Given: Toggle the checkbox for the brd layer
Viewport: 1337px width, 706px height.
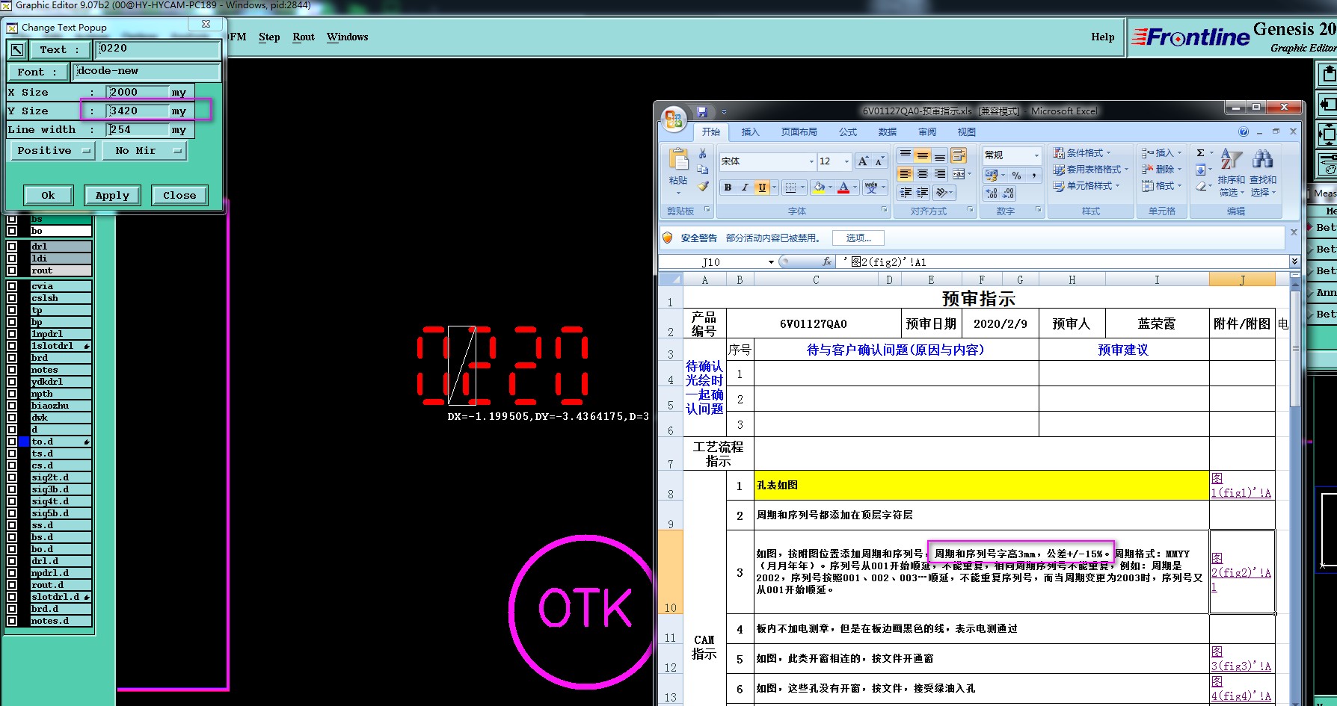Looking at the screenshot, I should 12,358.
